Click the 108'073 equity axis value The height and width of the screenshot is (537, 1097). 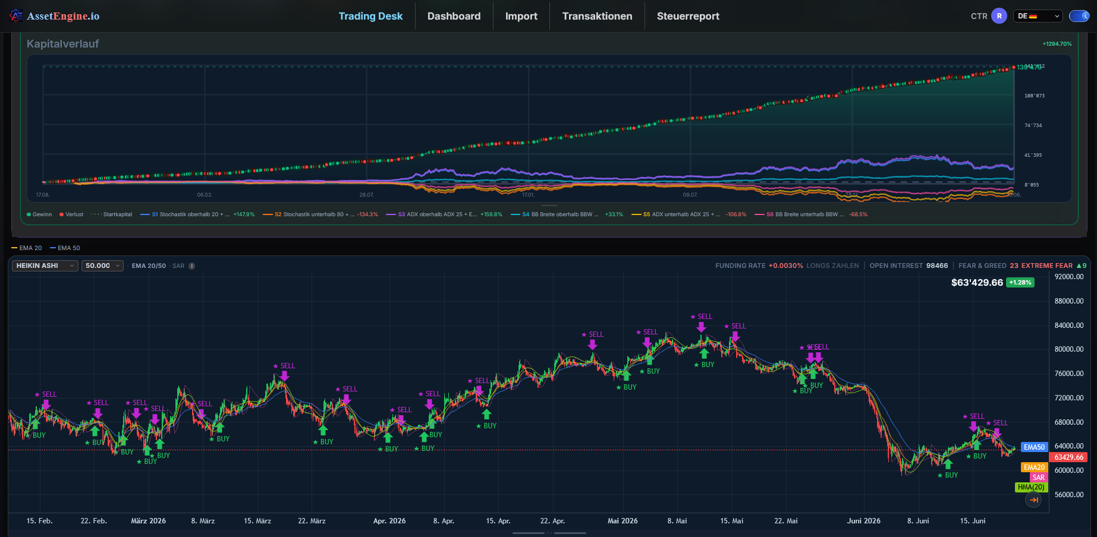click(x=1035, y=96)
